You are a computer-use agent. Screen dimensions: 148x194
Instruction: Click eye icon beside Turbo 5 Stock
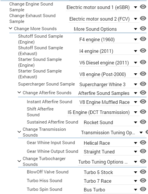[x=143, y=172]
